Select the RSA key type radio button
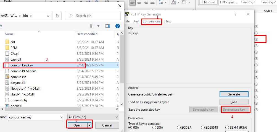The width and height of the screenshot is (277, 132). [130, 128]
